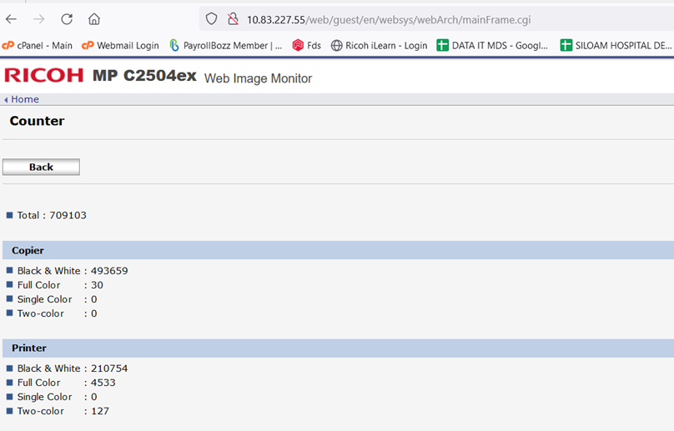Open the DATA IT MDS Google Sheets bookmark
This screenshot has height=431, width=674.
(492, 45)
